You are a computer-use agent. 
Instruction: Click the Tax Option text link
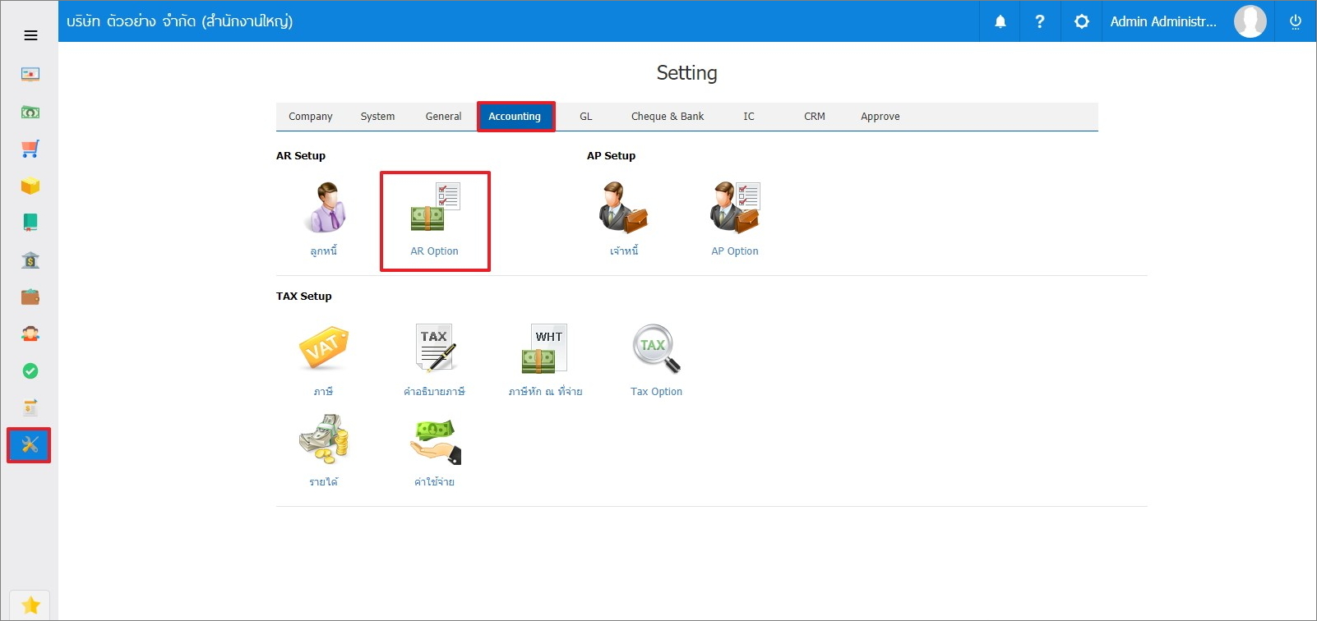pyautogui.click(x=656, y=392)
